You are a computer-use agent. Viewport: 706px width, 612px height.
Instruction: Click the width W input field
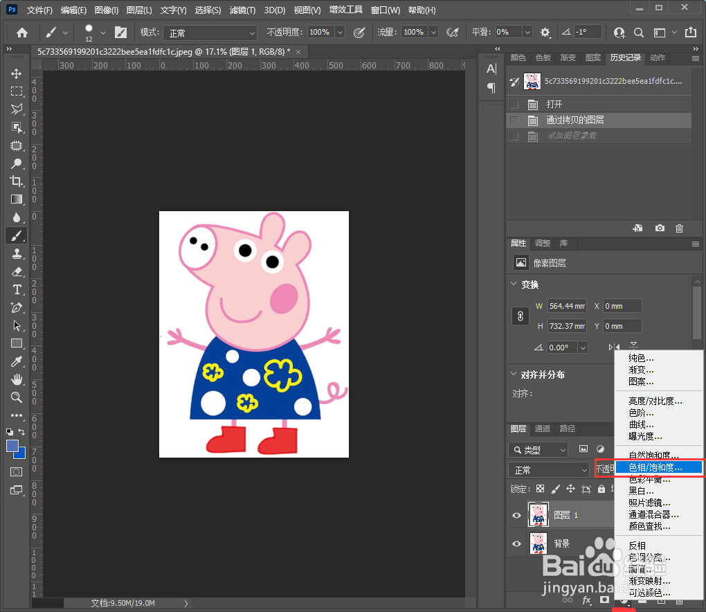566,306
